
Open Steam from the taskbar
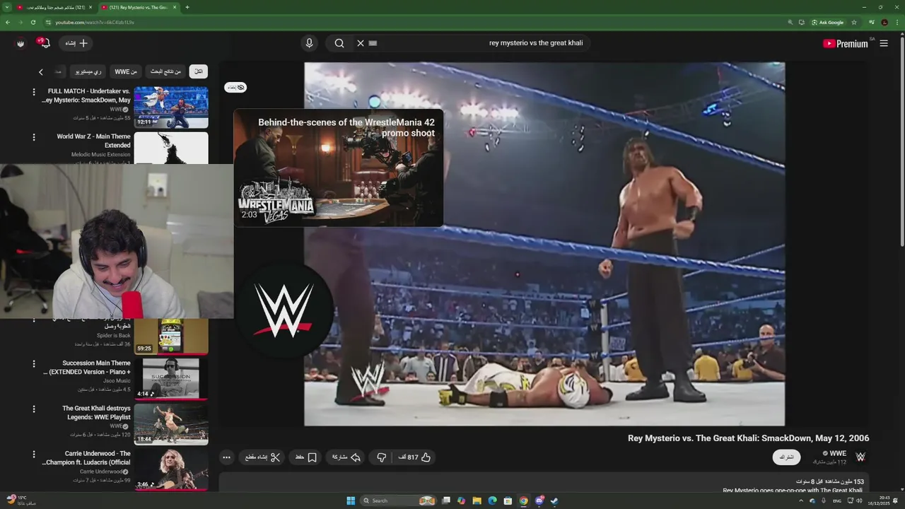[x=554, y=501]
